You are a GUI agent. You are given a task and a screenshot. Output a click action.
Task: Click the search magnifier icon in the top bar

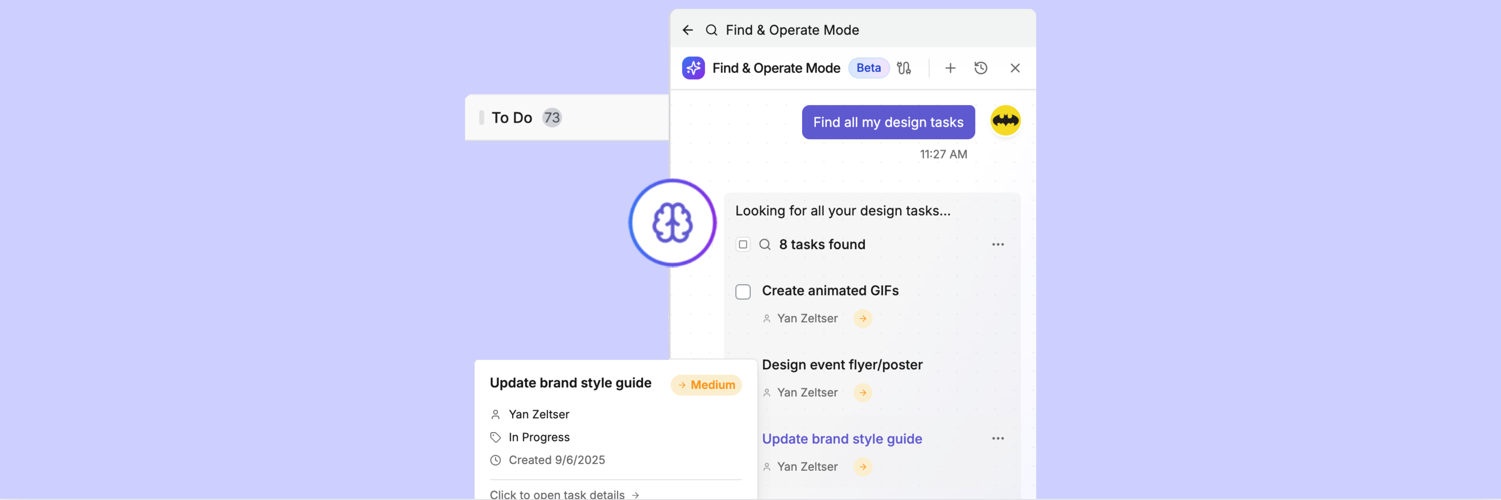pyautogui.click(x=711, y=30)
